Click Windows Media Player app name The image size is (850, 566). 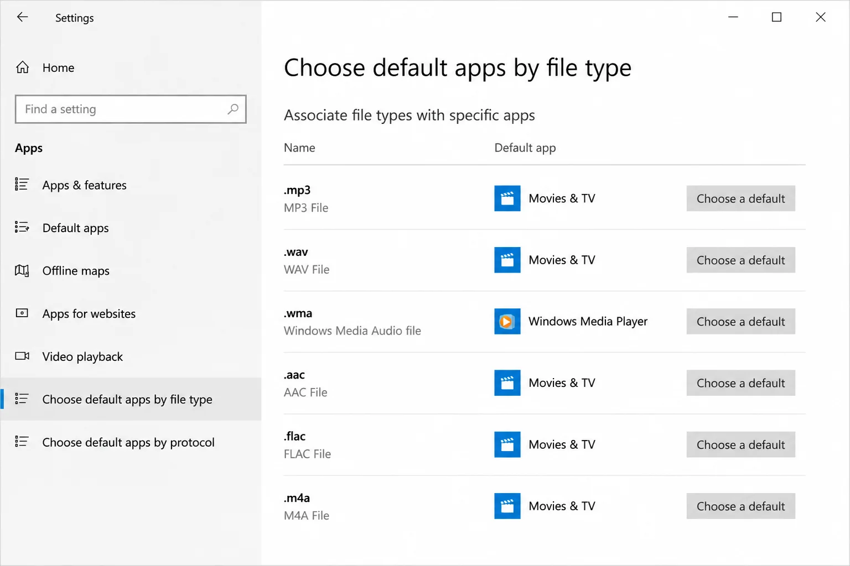[588, 321]
